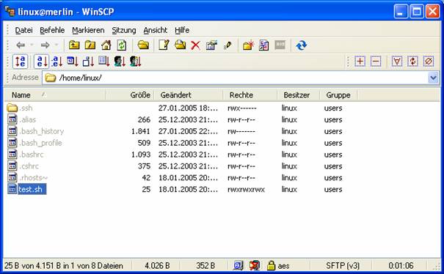Click the blue synchronize arrows icon
Screen dimensions: 444x274
(x=302, y=45)
